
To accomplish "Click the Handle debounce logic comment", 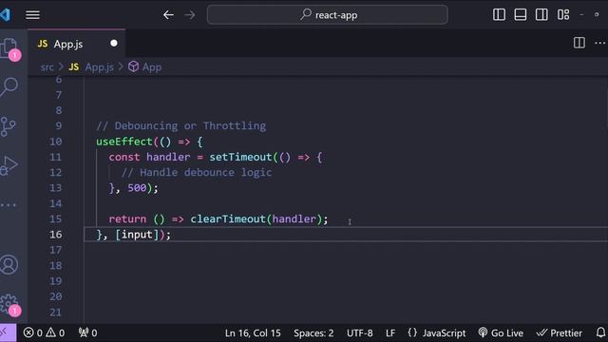I will (x=197, y=173).
